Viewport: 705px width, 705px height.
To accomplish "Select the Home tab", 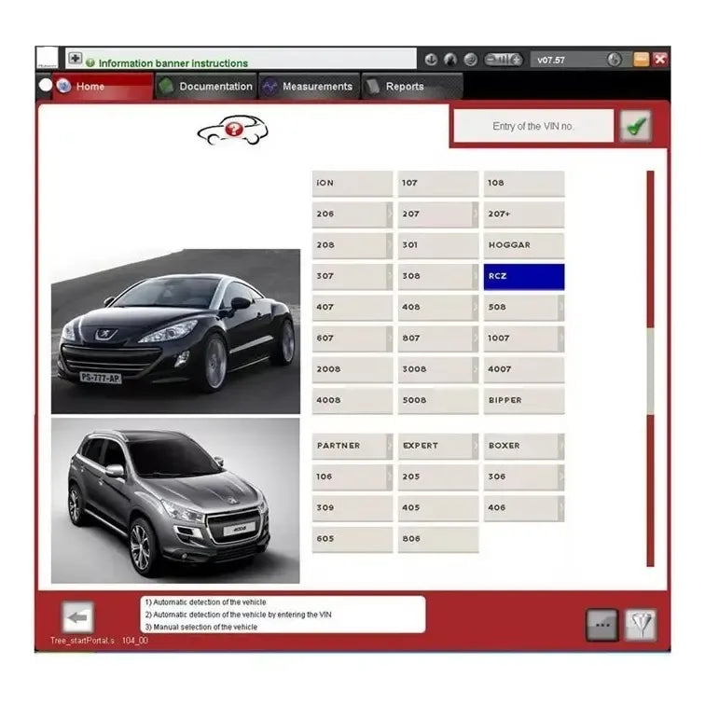I will click(103, 87).
